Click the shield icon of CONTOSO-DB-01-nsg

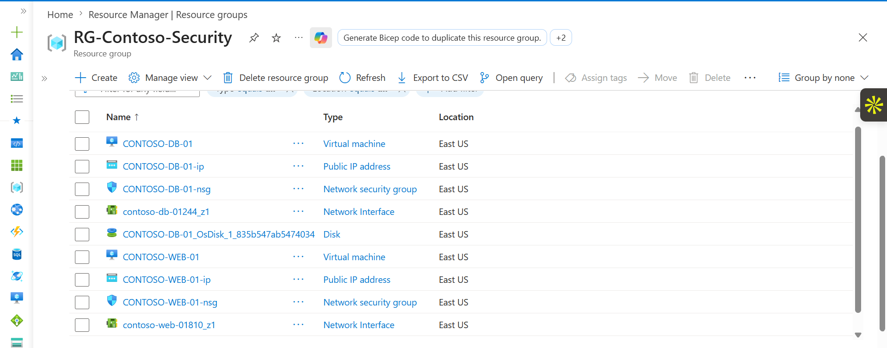(112, 187)
